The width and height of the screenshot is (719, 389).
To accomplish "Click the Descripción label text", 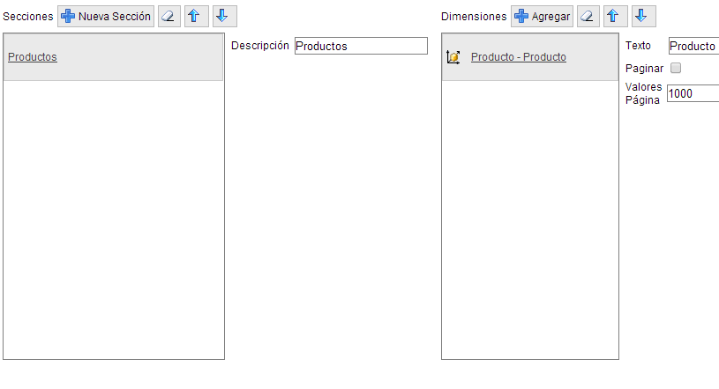I will 260,46.
